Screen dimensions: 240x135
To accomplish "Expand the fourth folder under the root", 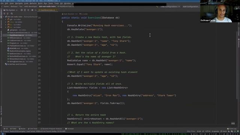I will tap(6, 27).
